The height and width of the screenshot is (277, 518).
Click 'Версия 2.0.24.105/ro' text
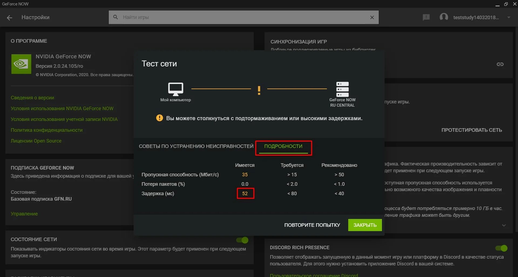59,66
